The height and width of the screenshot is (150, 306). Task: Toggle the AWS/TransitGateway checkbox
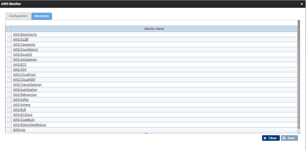coord(9,85)
